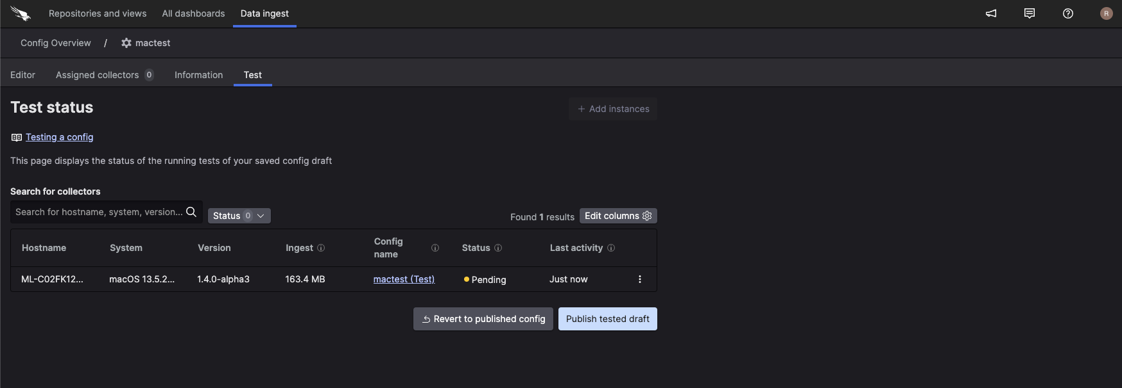Click the Status column info icon
The image size is (1122, 388).
tap(498, 248)
